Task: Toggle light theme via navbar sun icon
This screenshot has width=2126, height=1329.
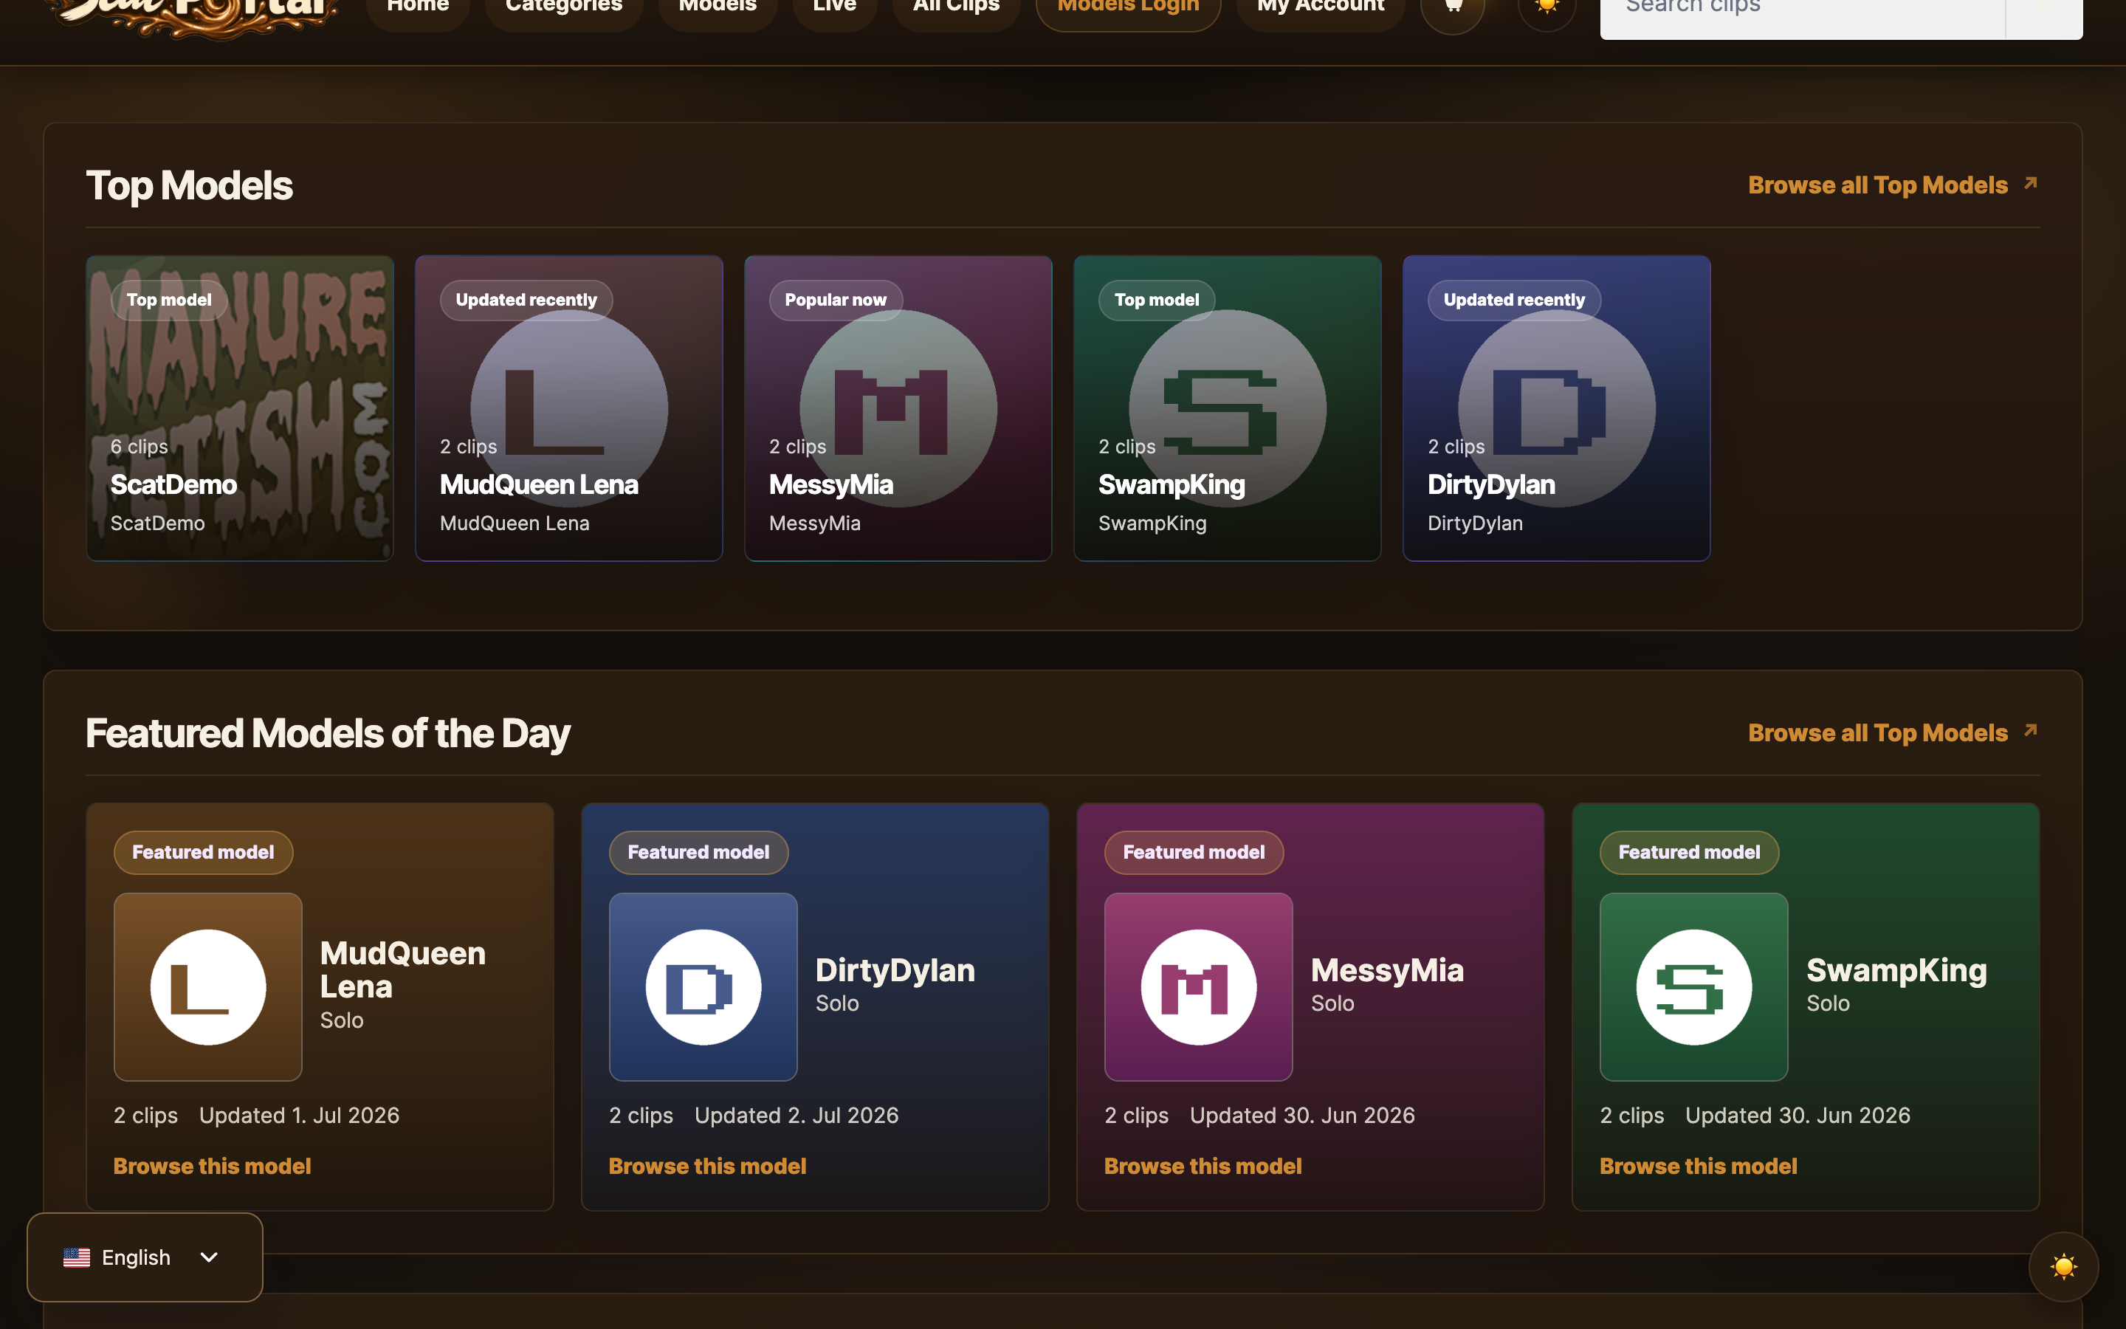Action: click(1547, 7)
